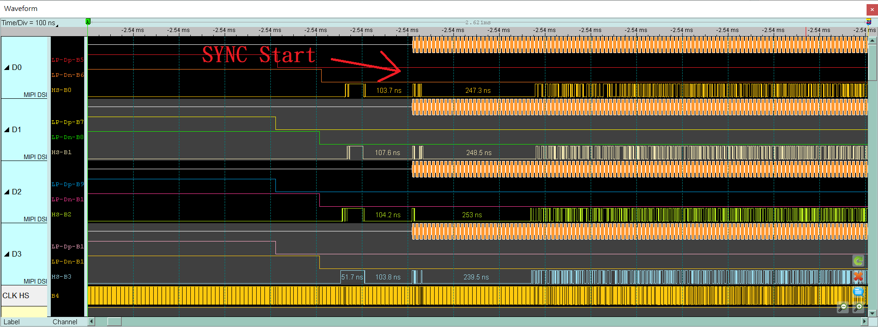Click the HS-B0 channel label
Screen dimensions: 878x327
click(x=61, y=90)
